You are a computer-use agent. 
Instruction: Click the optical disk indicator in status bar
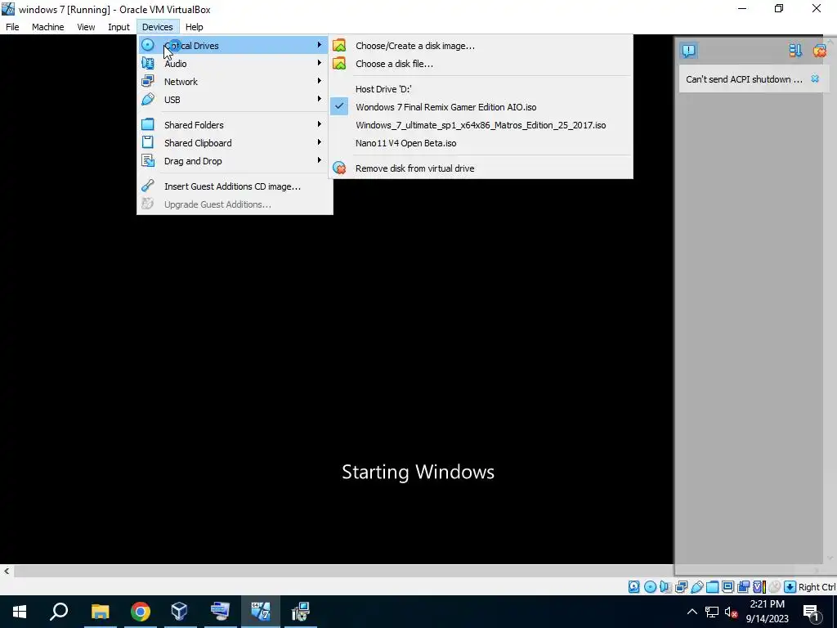(x=650, y=587)
